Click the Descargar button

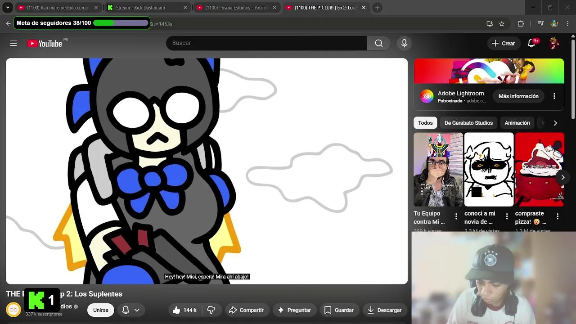pyautogui.click(x=384, y=310)
